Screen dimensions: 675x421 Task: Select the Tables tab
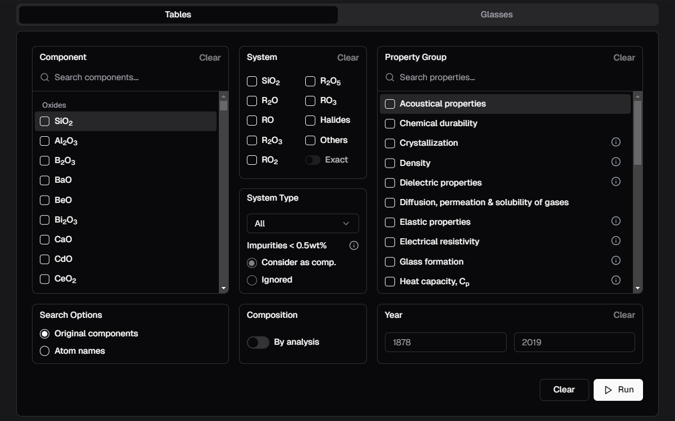[178, 15]
